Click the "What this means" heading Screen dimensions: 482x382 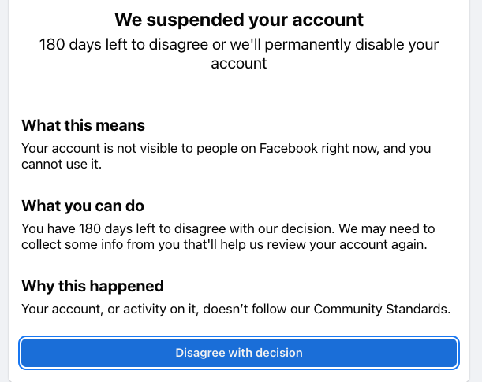(x=83, y=125)
